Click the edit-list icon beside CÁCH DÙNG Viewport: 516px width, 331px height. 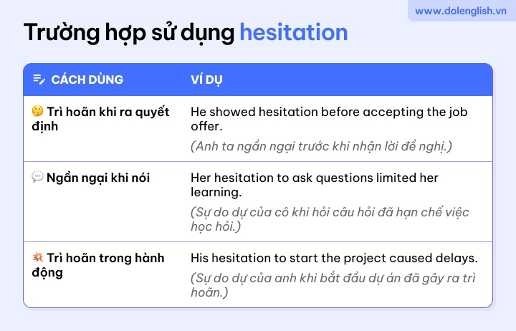(39, 79)
